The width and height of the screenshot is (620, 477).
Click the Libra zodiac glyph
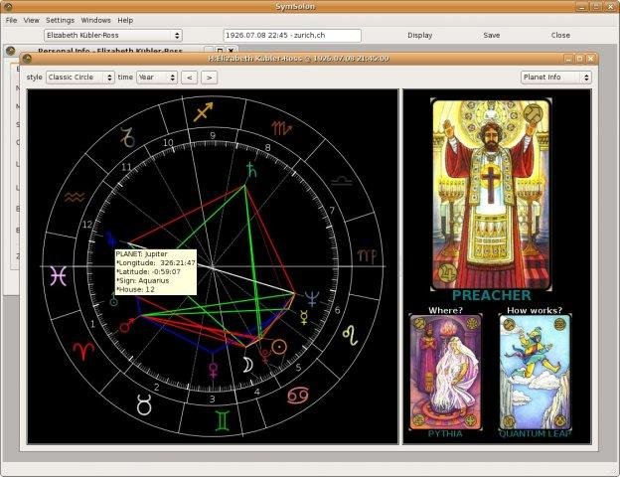(x=341, y=181)
